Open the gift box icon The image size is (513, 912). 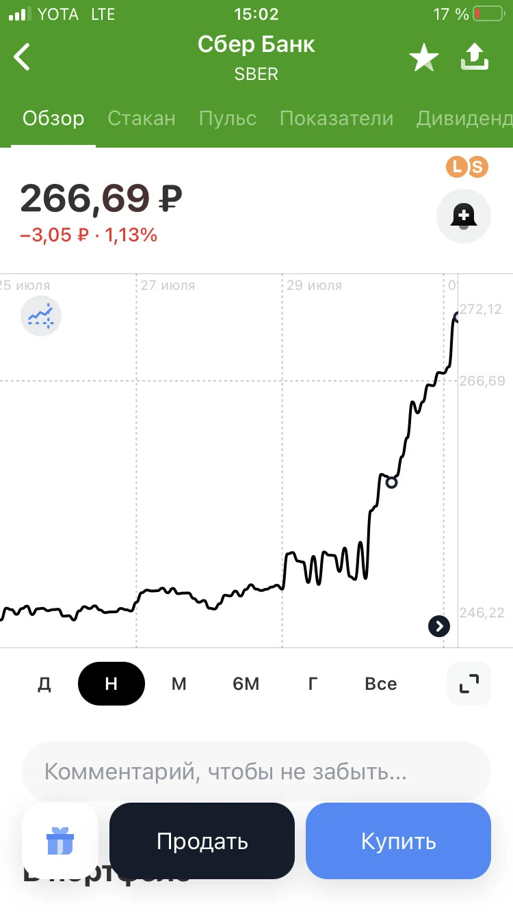60,840
